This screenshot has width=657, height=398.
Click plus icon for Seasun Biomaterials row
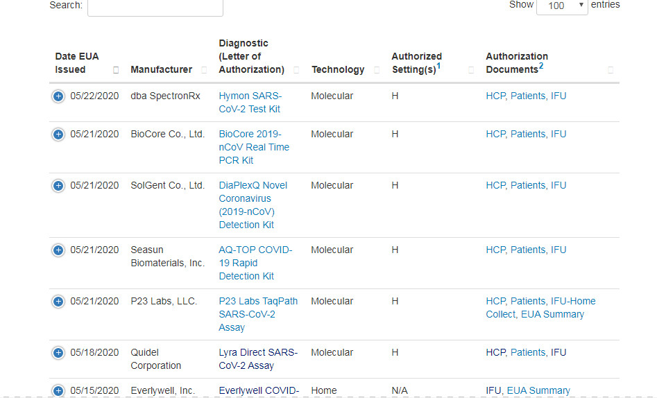click(58, 250)
